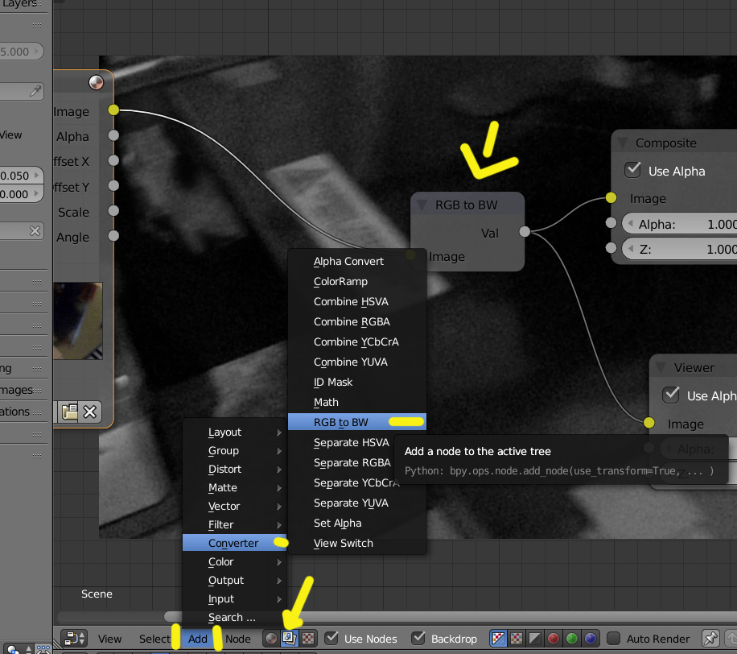Select the ColorRamp menu entry
The height and width of the screenshot is (654, 737).
pyautogui.click(x=356, y=281)
